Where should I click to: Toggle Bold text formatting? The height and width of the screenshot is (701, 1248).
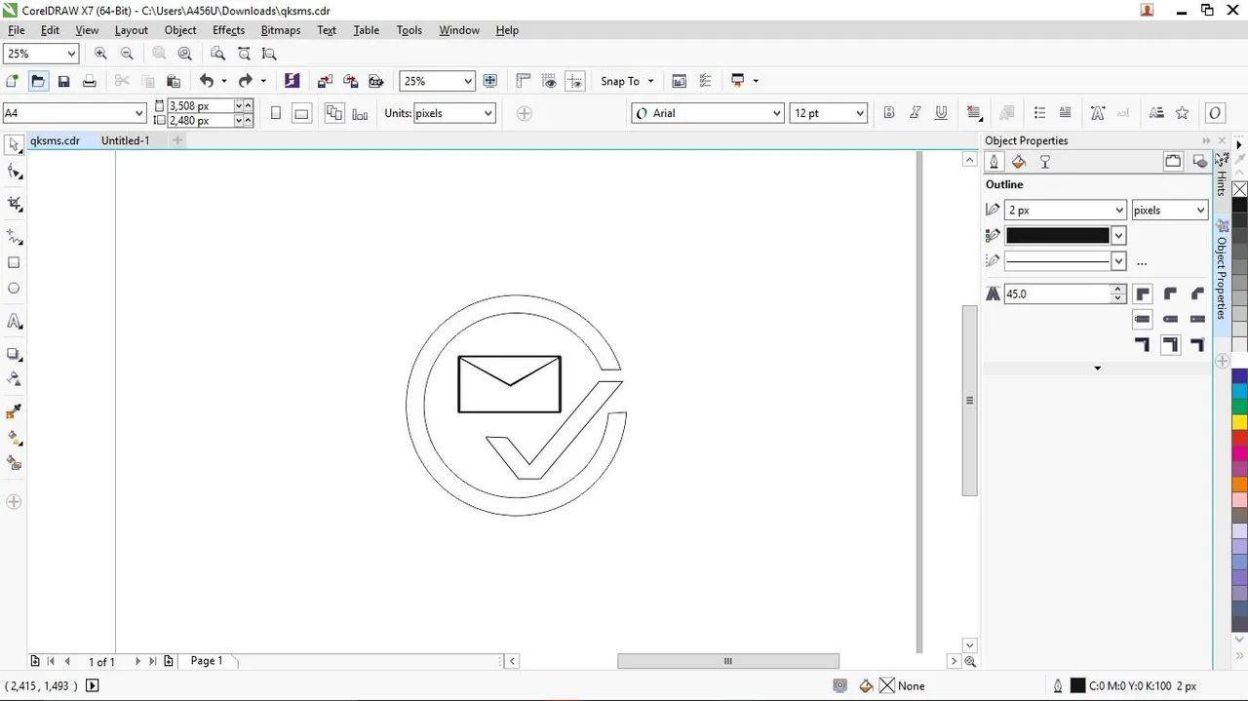(888, 113)
